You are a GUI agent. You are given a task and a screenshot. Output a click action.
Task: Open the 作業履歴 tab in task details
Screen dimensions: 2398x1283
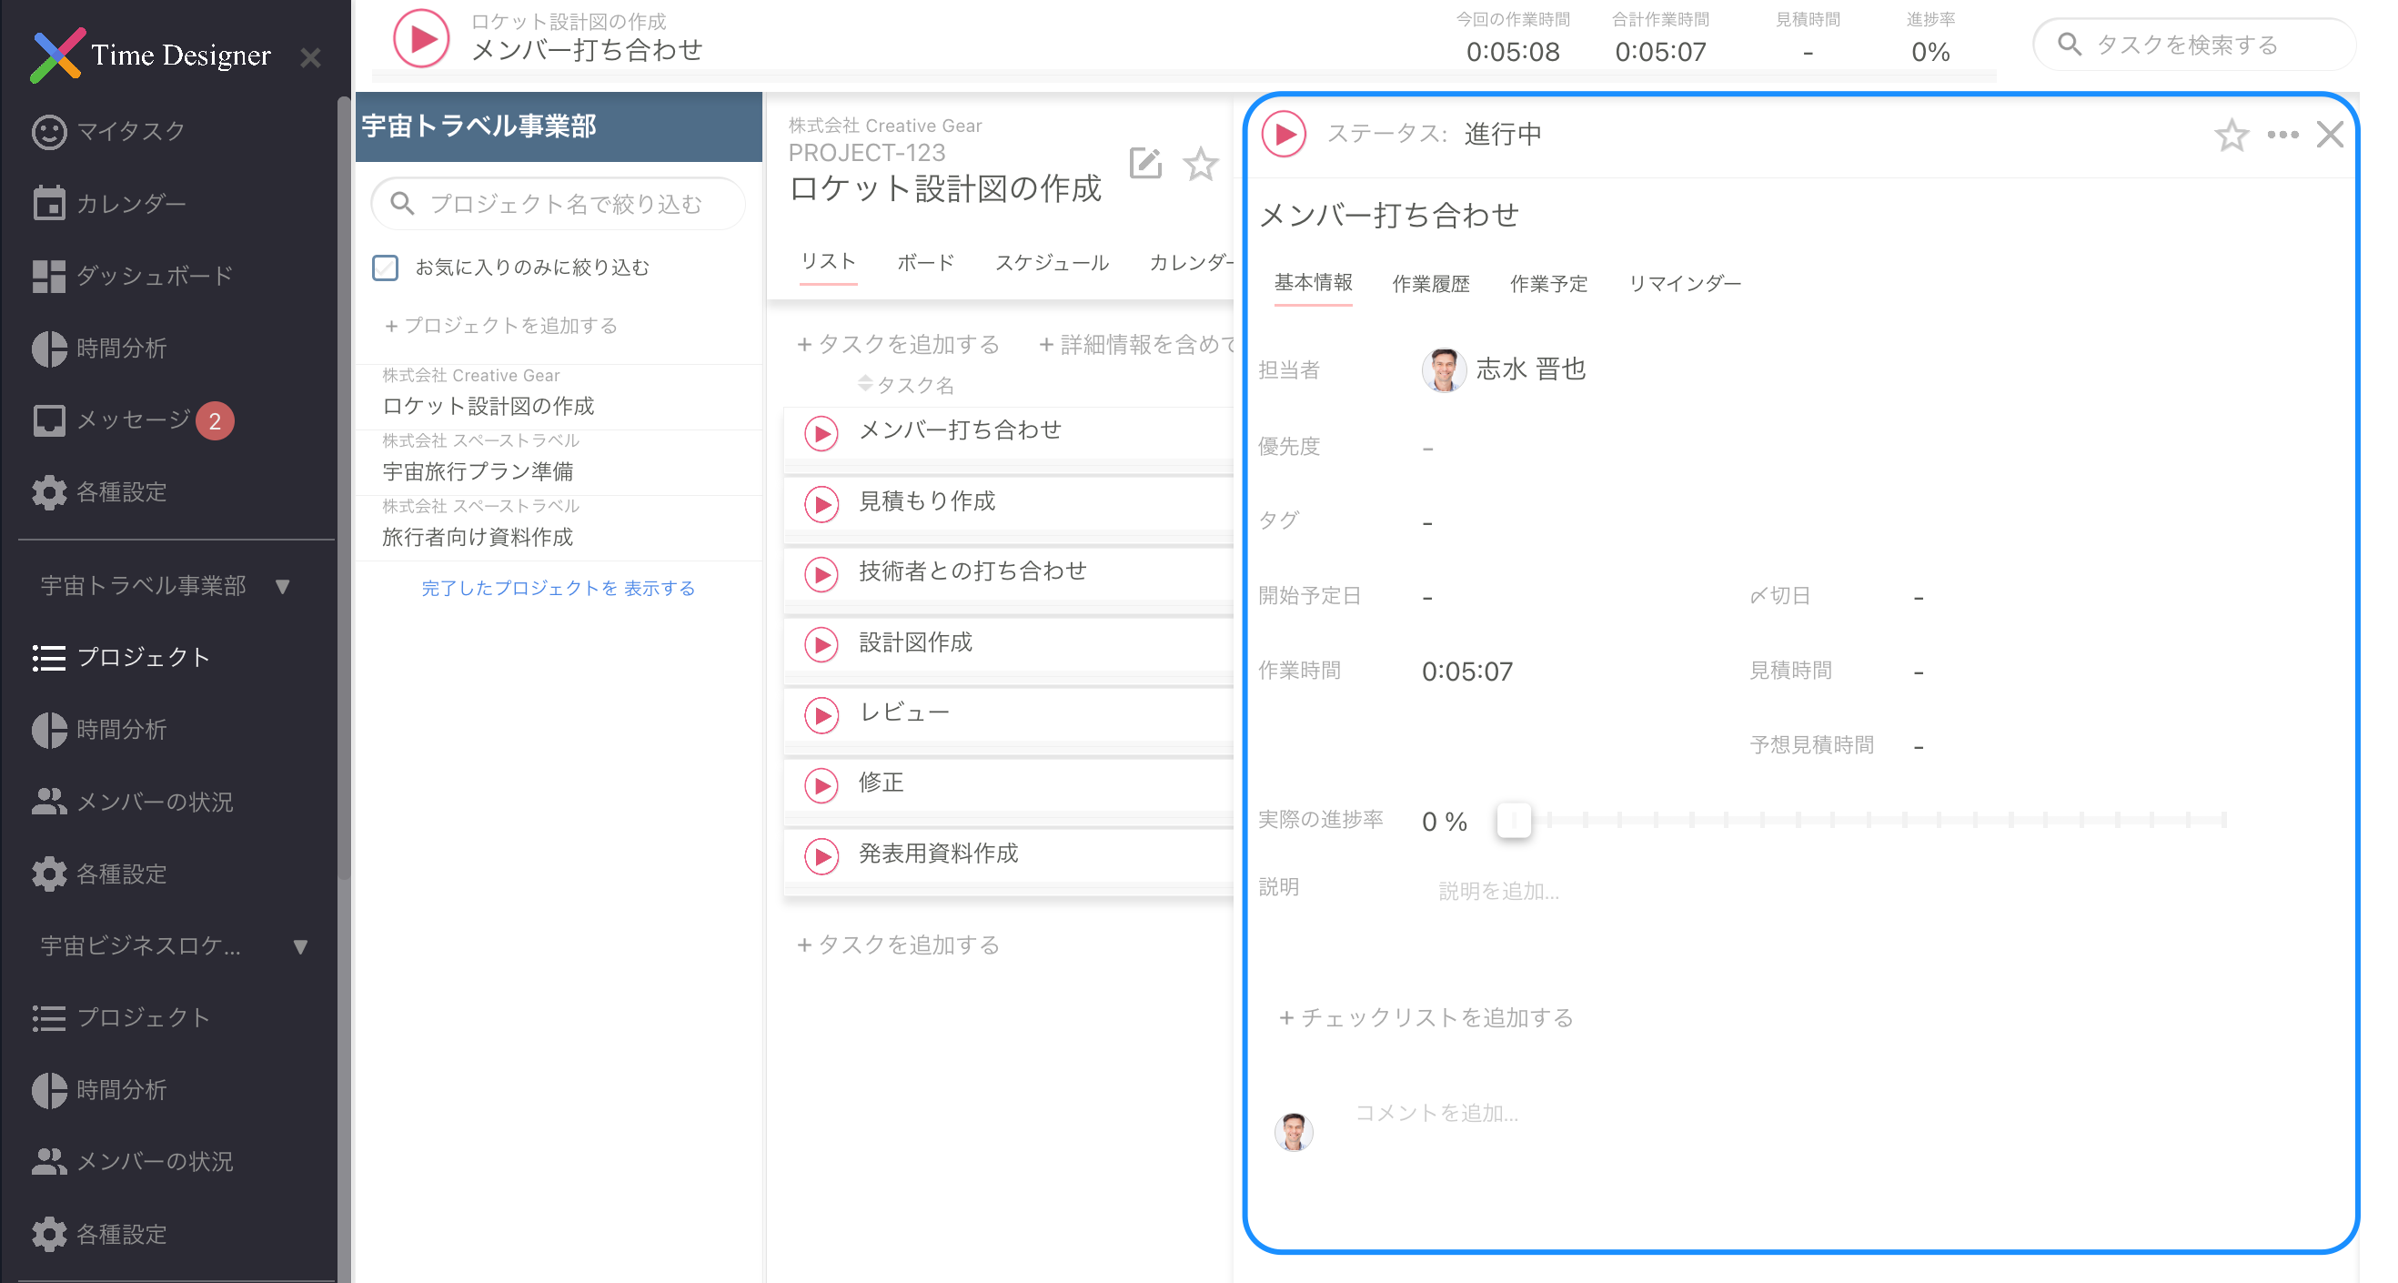click(1431, 284)
